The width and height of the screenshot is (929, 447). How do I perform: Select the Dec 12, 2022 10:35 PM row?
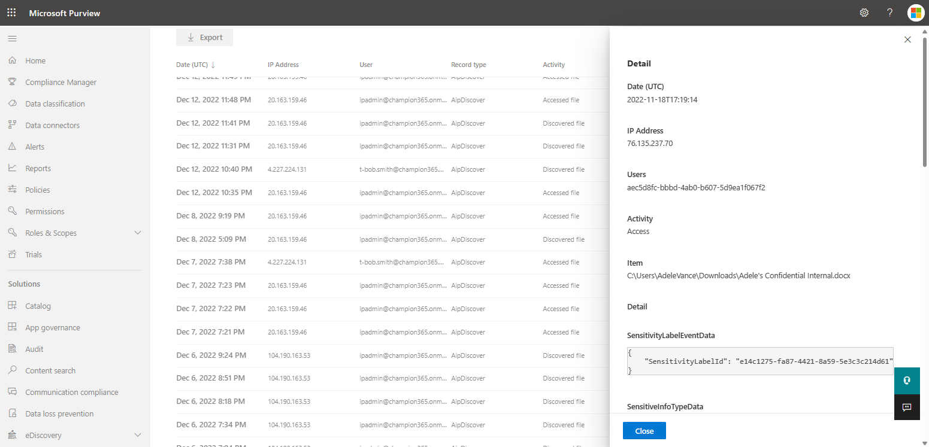click(x=393, y=193)
